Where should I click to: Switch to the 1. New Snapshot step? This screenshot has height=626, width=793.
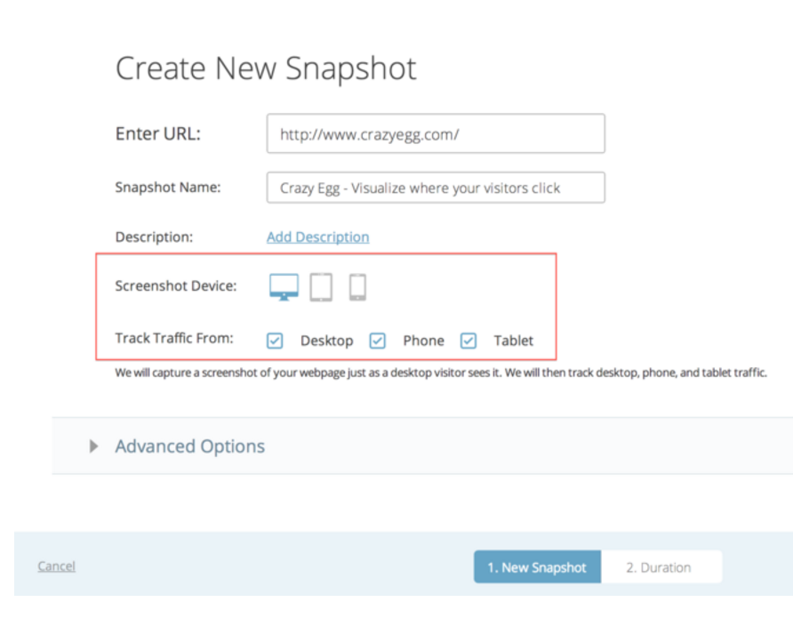537,567
